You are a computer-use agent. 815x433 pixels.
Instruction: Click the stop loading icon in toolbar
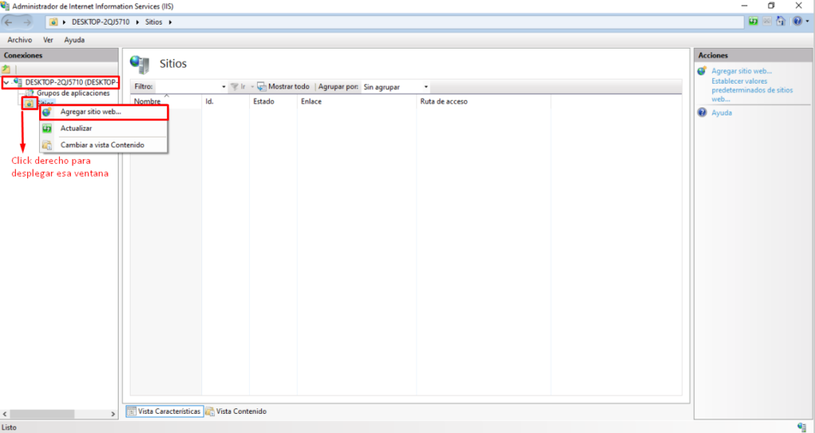[x=766, y=21]
